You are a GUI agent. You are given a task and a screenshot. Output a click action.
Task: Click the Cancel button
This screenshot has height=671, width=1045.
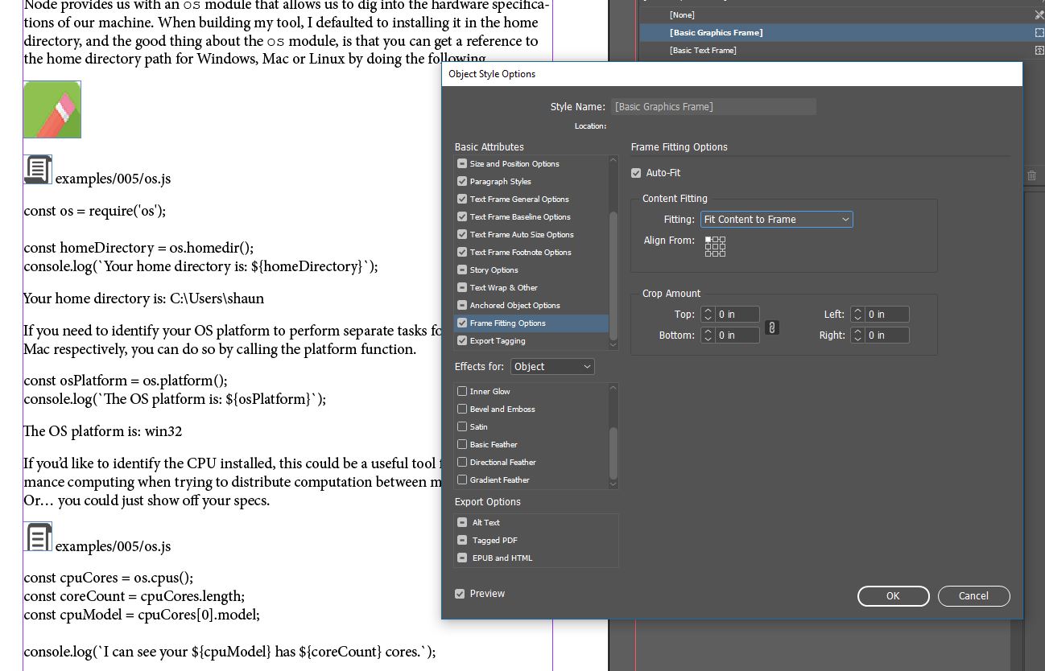973,595
